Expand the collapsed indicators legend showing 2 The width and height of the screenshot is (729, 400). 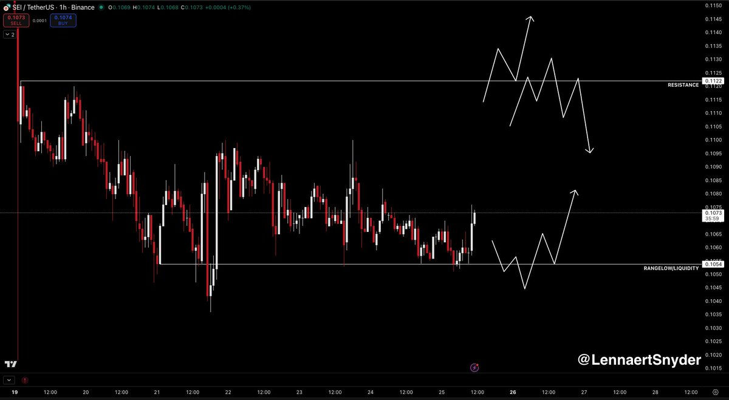pos(10,35)
